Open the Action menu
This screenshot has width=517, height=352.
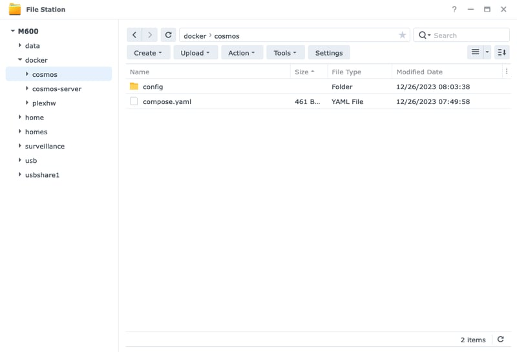[x=242, y=53]
